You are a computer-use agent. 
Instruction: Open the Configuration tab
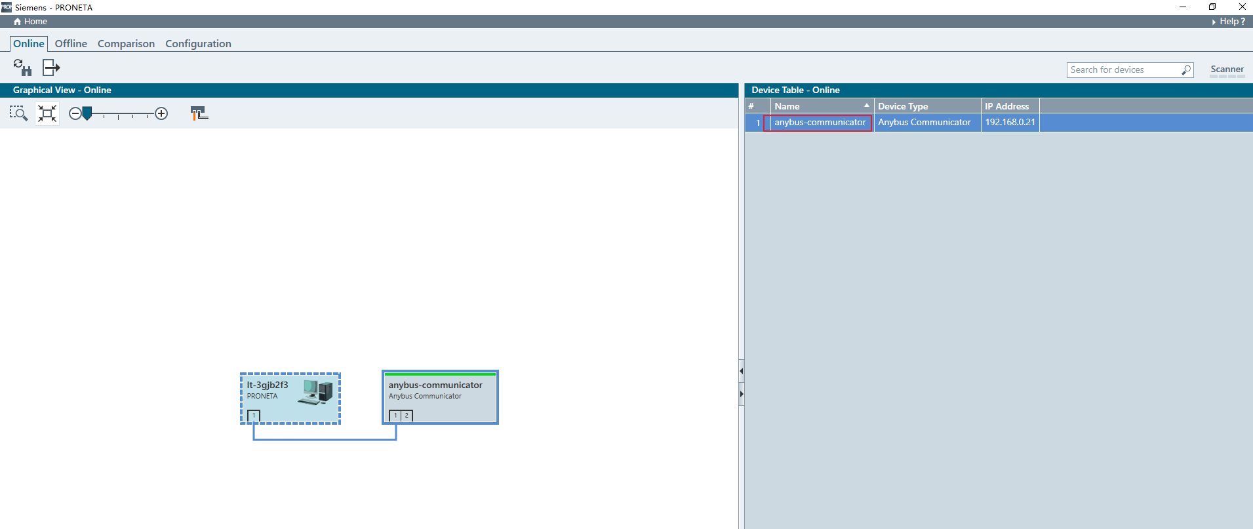coord(198,43)
